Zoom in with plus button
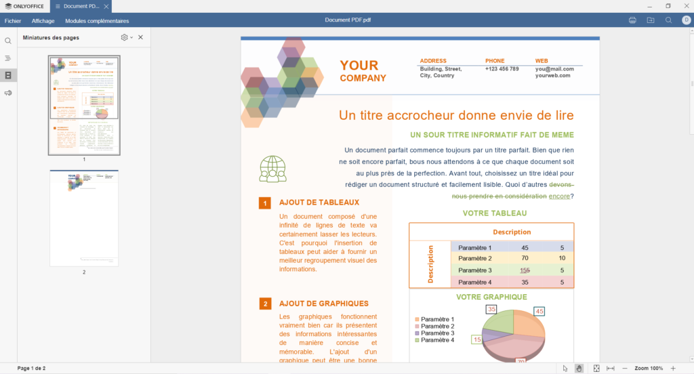694x374 pixels. pyautogui.click(x=673, y=369)
